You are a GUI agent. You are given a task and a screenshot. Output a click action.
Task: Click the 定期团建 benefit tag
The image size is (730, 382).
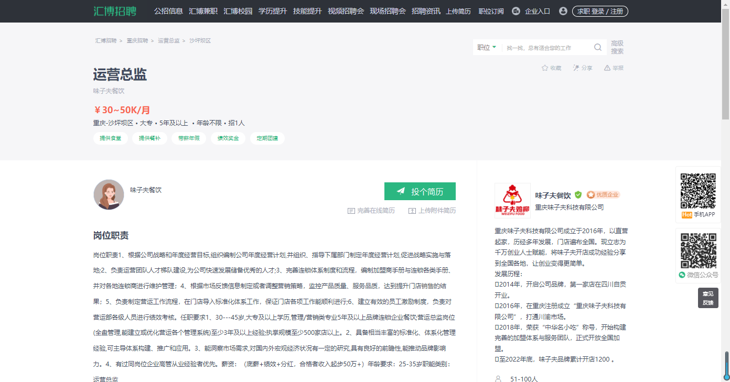click(267, 138)
